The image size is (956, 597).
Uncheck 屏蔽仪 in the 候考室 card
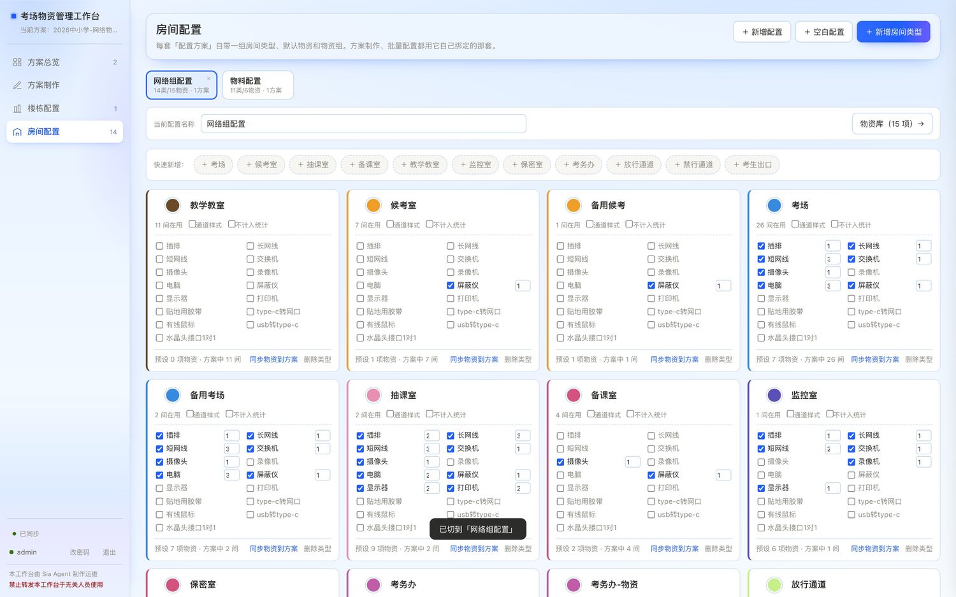pos(451,285)
